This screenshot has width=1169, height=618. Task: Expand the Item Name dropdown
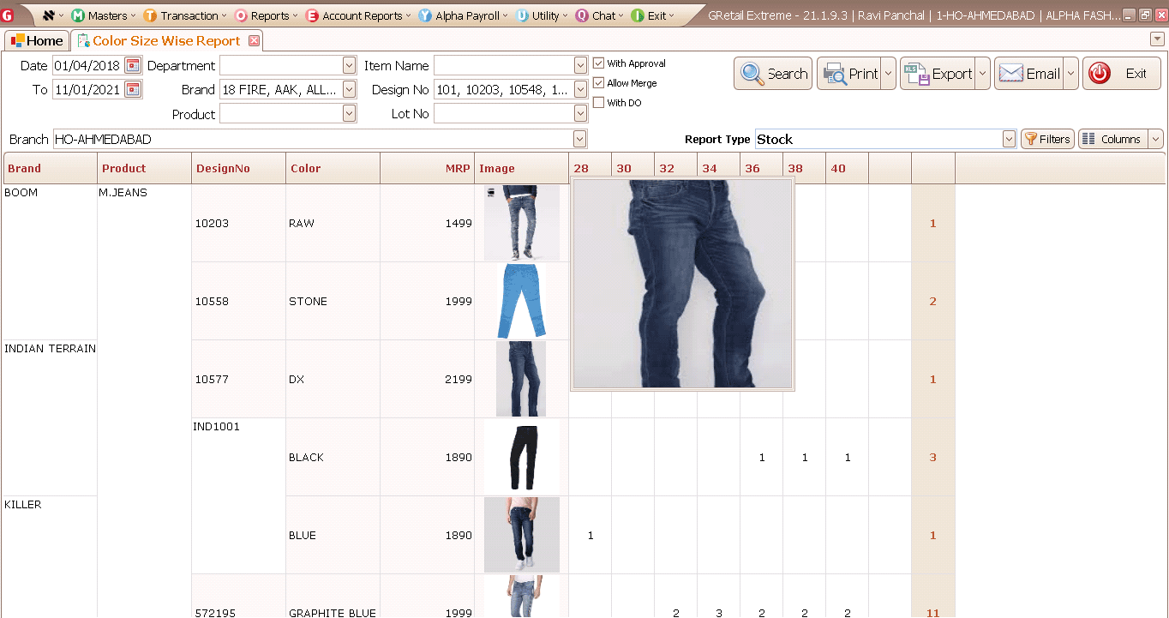pyautogui.click(x=580, y=65)
